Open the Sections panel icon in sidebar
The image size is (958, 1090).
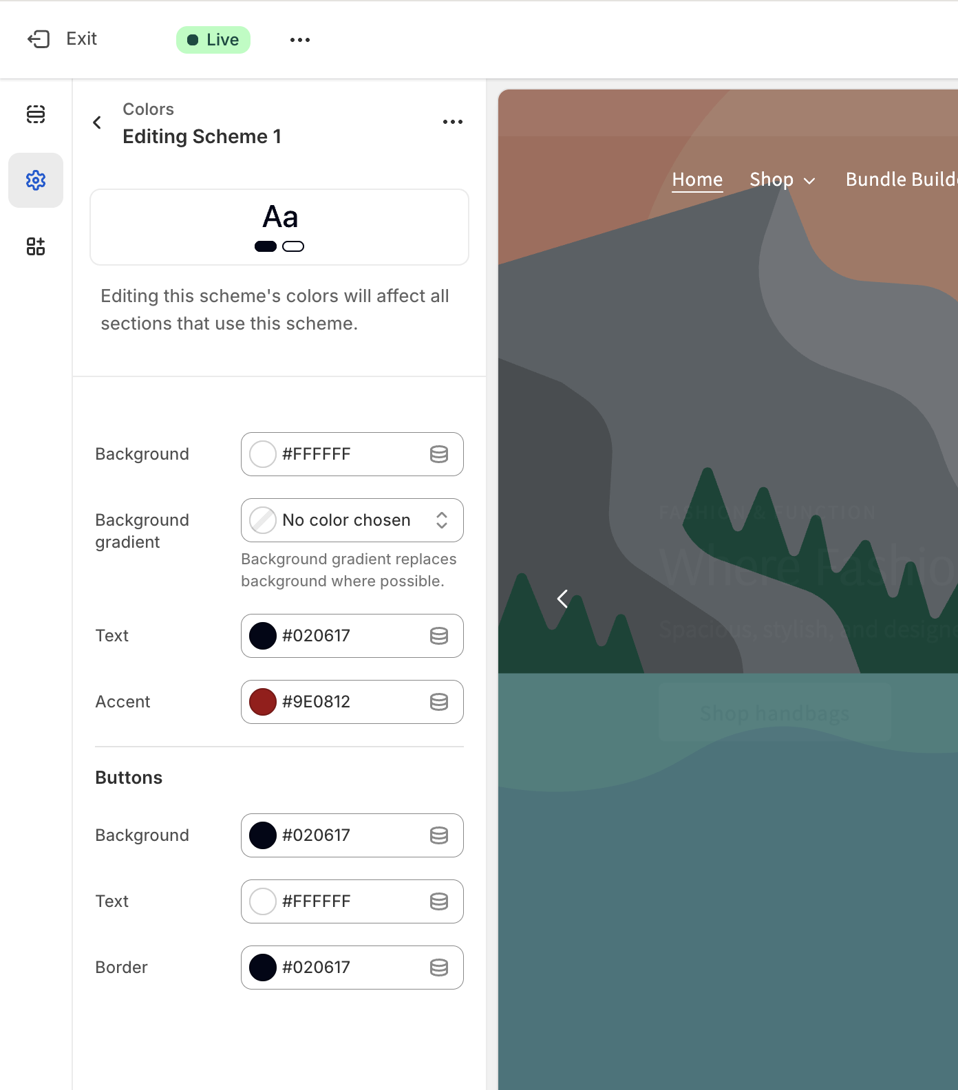pos(36,114)
